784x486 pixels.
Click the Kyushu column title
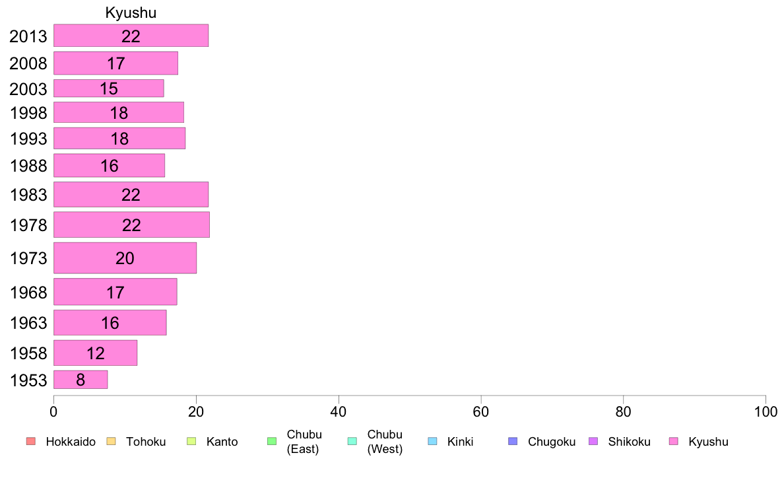tap(131, 13)
